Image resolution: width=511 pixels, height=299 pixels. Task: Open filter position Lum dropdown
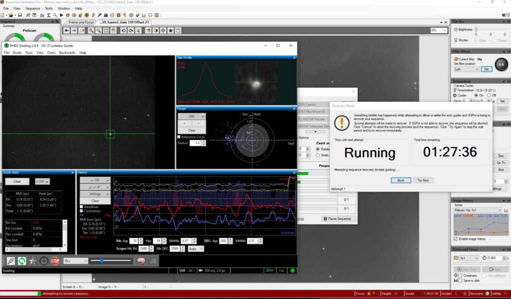467,69
